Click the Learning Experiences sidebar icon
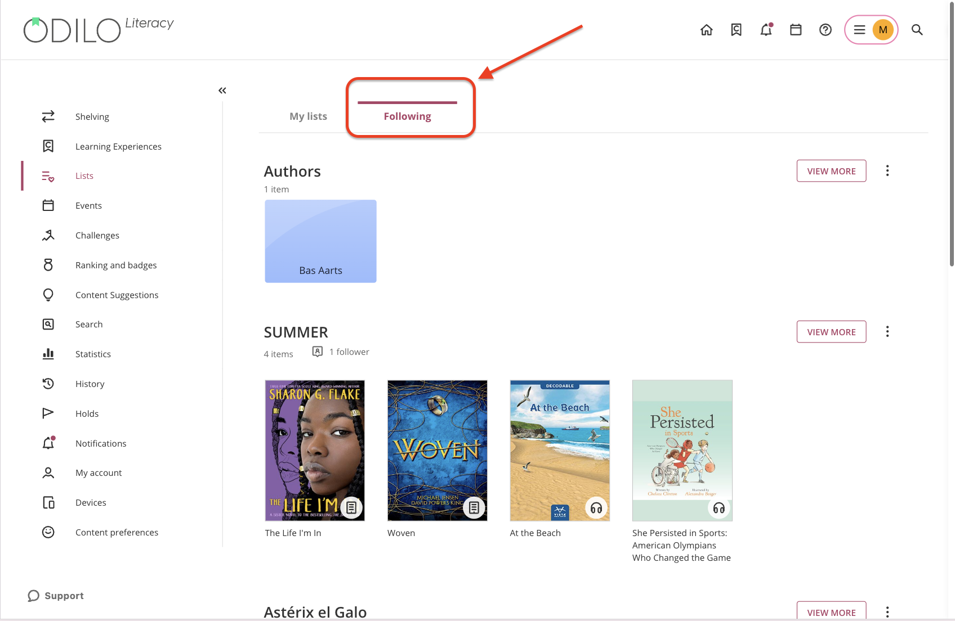This screenshot has width=955, height=621. click(48, 146)
